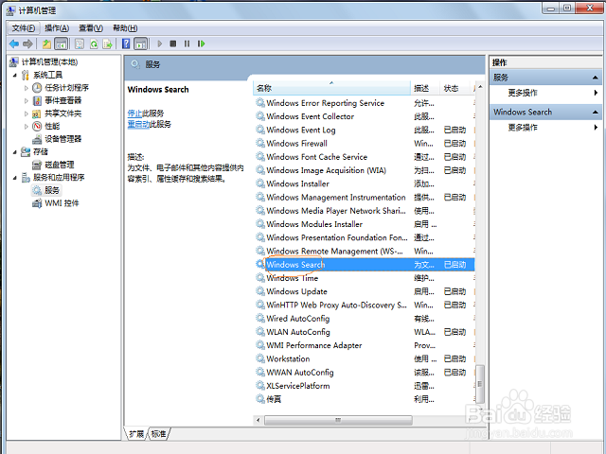The width and height of the screenshot is (606, 454).
Task: Expand the 事件查看器 node arrow
Action: [27, 101]
